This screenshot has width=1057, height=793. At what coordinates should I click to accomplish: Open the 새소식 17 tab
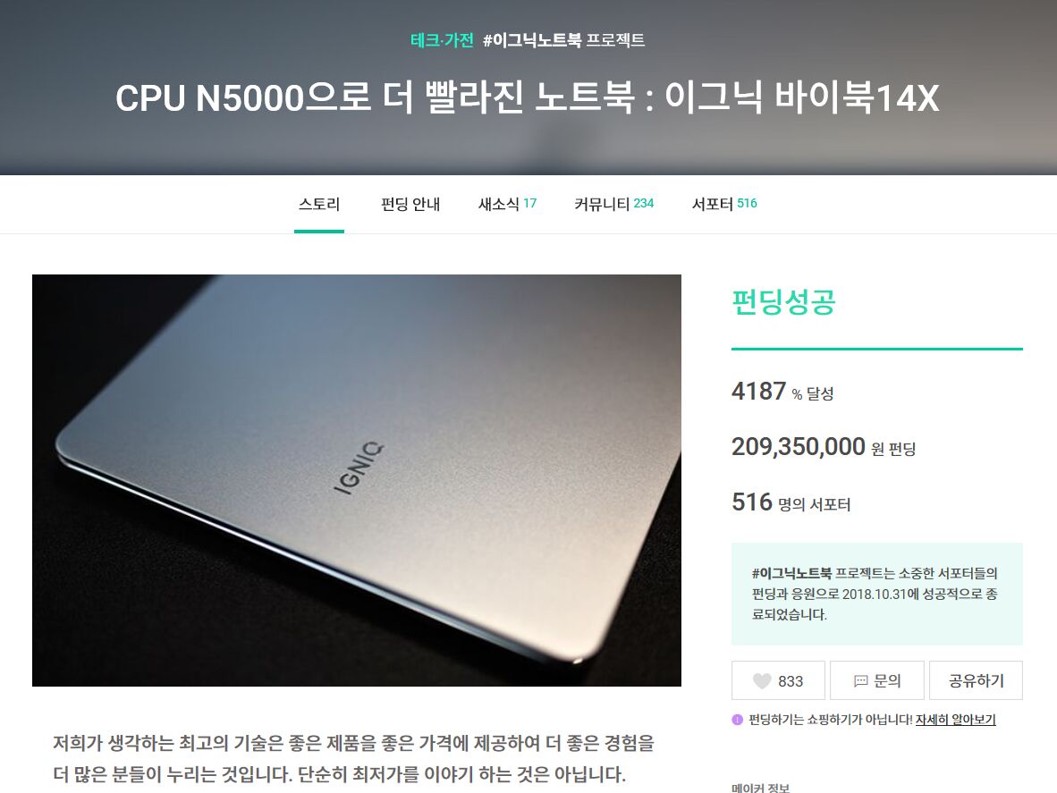pyautogui.click(x=507, y=204)
